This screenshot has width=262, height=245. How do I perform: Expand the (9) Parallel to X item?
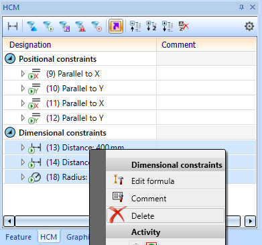(23, 74)
